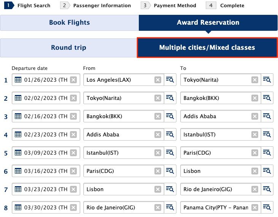Clear the 01/26/2023 departure date
This screenshot has height=217, width=278.
[73, 80]
